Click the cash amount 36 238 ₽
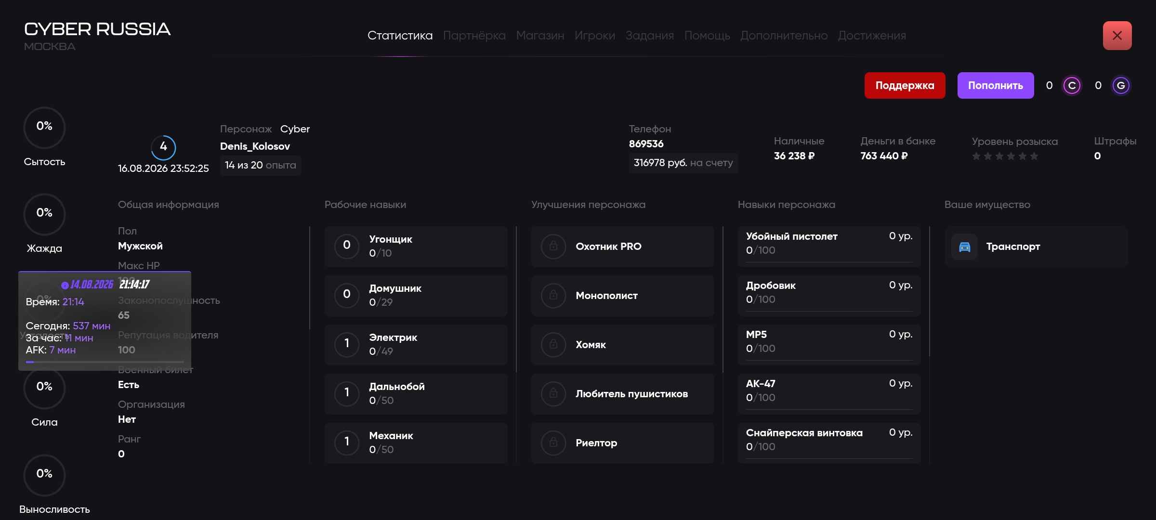Image resolution: width=1156 pixels, height=520 pixels. 794,156
